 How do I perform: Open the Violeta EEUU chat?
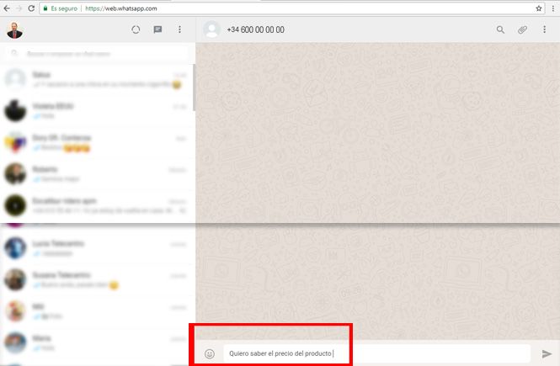click(97, 110)
